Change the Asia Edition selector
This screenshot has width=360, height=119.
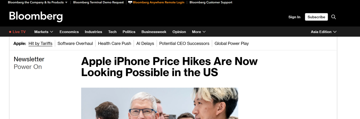(324, 32)
